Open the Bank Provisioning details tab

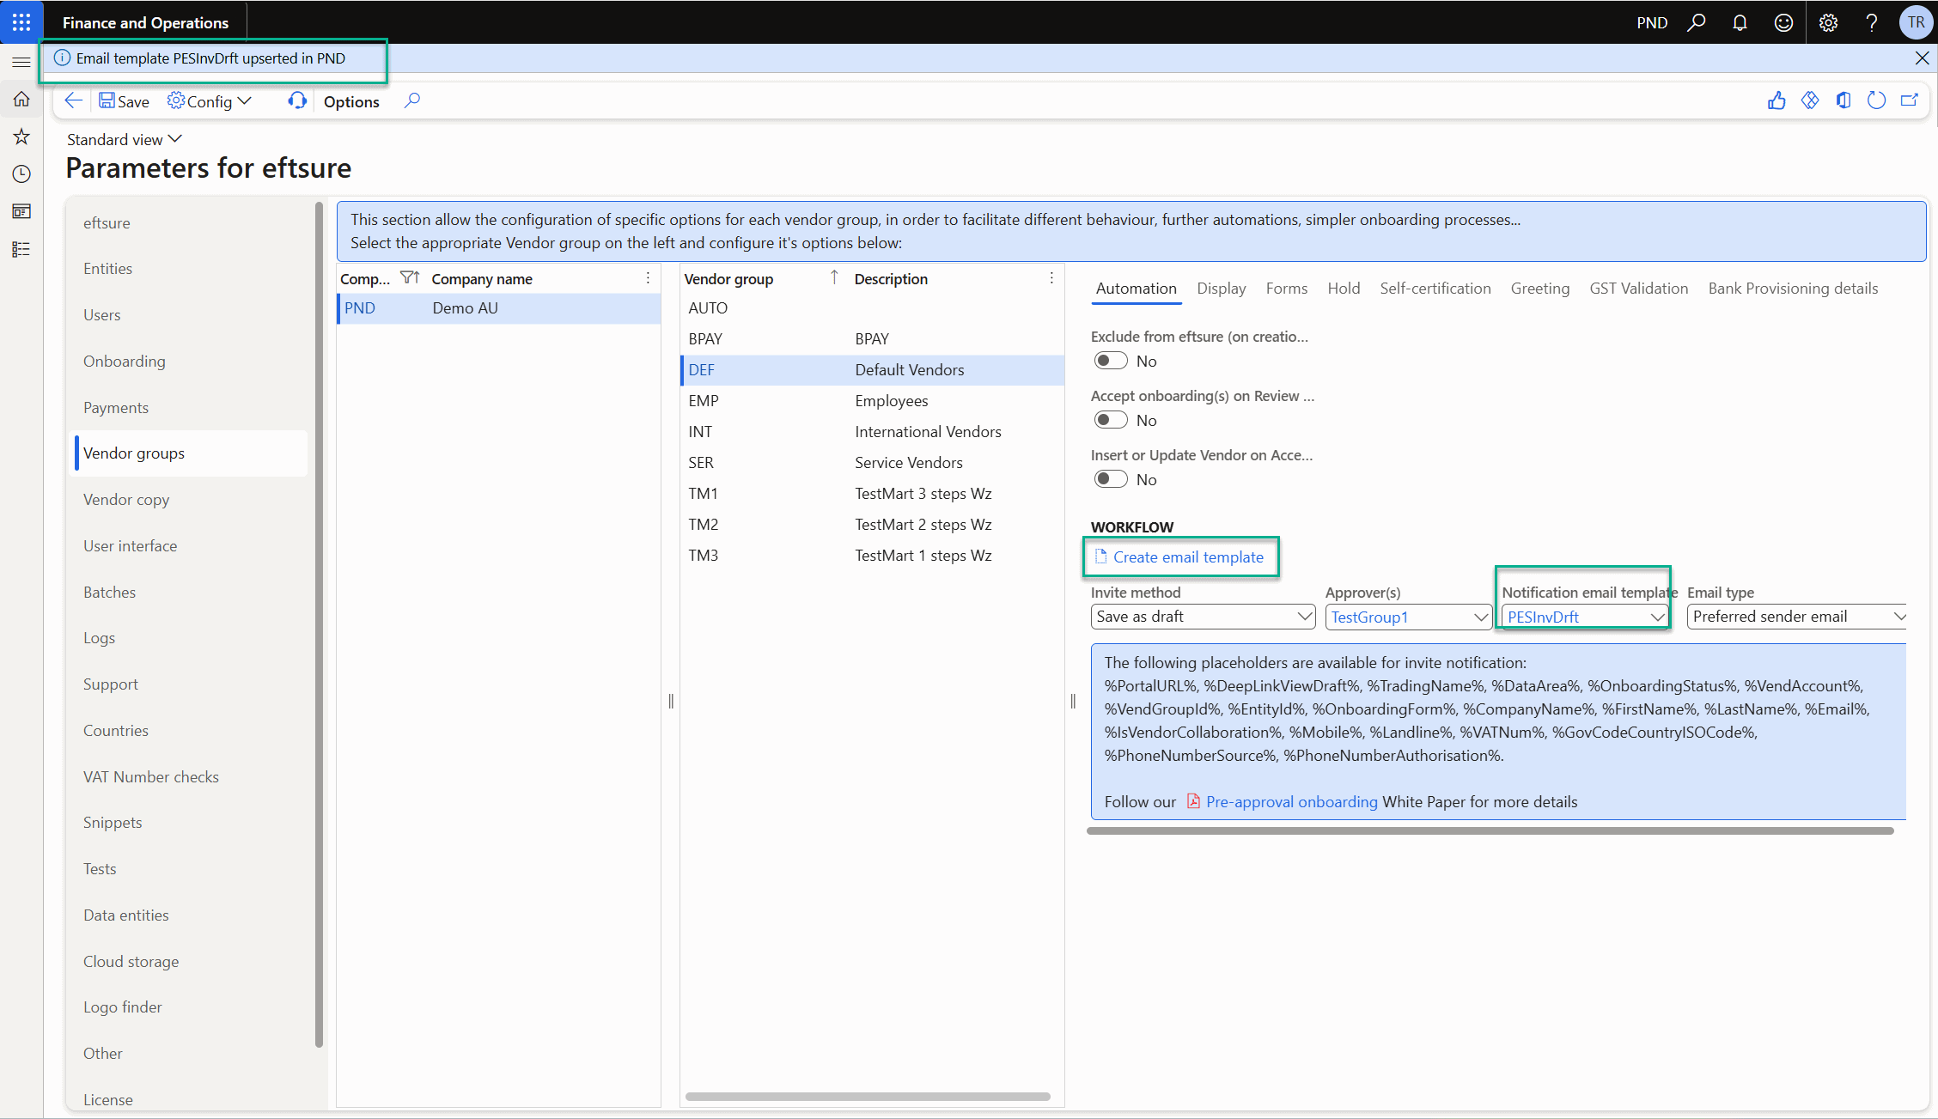pos(1793,289)
